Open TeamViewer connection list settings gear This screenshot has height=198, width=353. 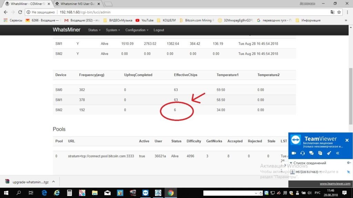(349, 163)
